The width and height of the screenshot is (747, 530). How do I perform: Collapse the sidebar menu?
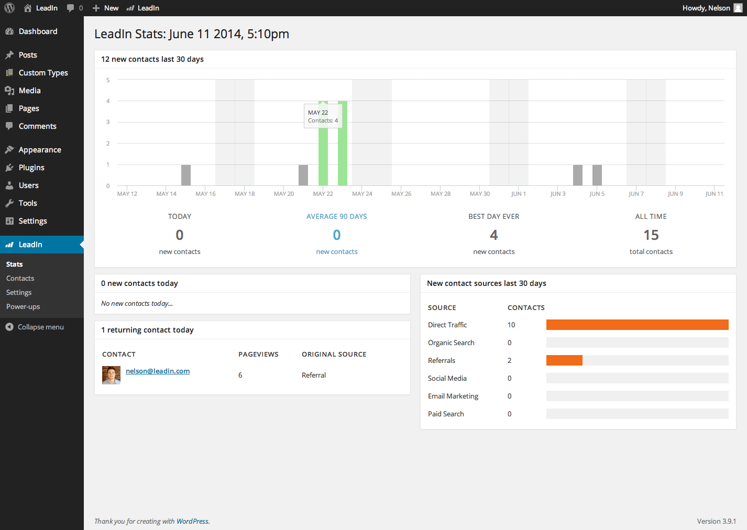(x=35, y=327)
